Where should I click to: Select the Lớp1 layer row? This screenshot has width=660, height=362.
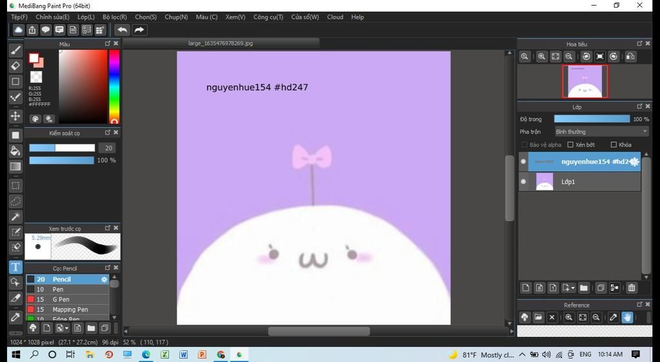click(580, 182)
